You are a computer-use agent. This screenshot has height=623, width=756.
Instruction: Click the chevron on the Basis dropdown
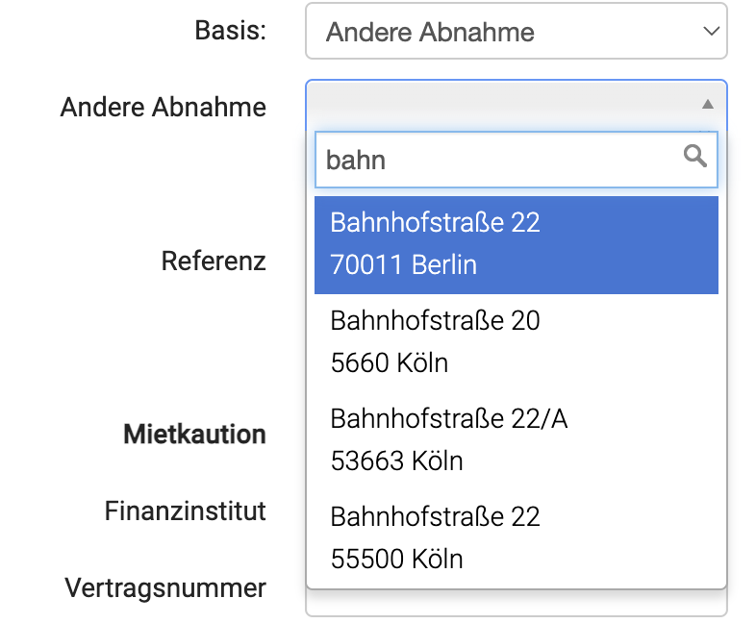click(x=711, y=32)
